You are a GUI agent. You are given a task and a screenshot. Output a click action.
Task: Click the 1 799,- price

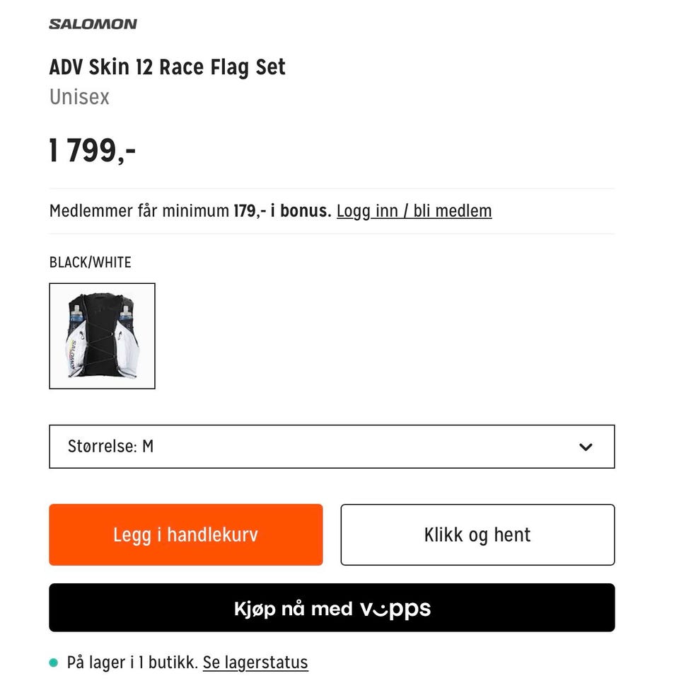[92, 151]
